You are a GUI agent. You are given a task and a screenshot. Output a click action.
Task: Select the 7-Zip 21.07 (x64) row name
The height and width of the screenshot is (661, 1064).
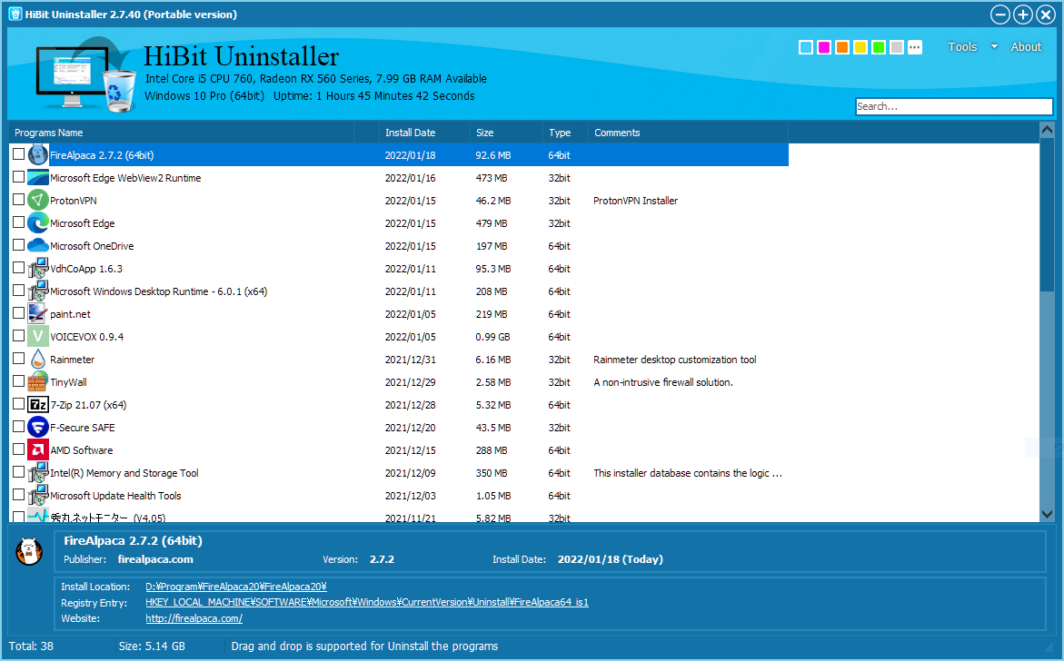pyautogui.click(x=88, y=405)
